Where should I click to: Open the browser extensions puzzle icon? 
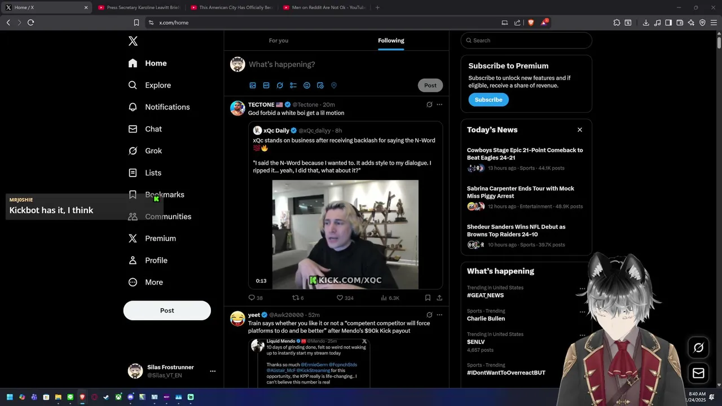pos(617,23)
